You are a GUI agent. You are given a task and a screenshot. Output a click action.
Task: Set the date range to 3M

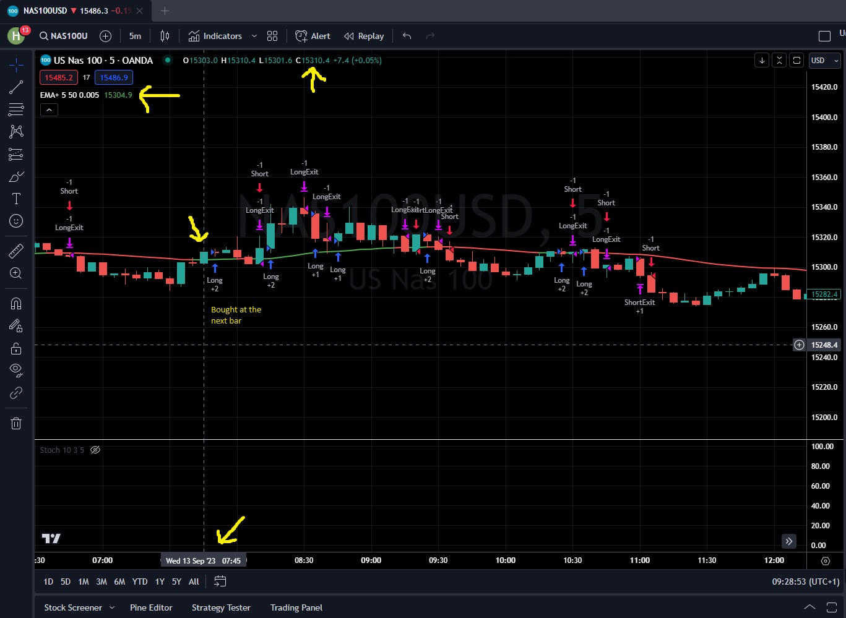pos(101,582)
